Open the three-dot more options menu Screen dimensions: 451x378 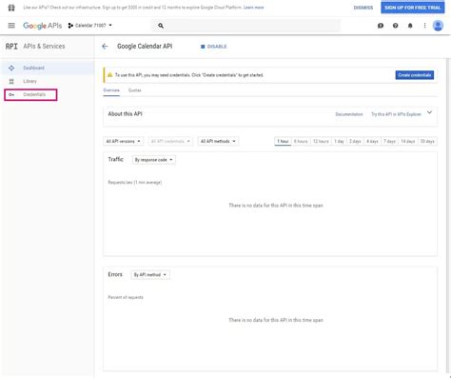click(424, 26)
